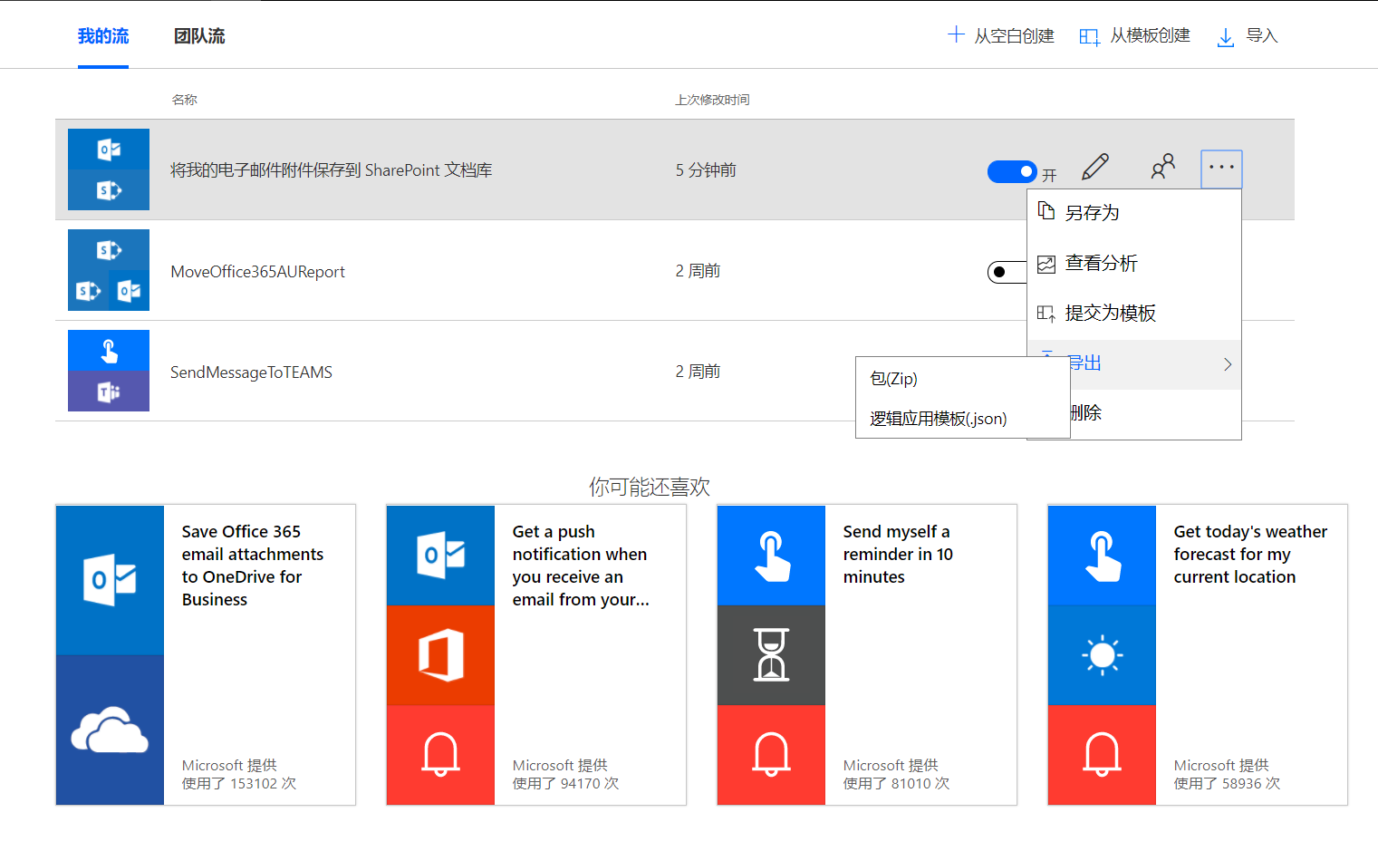Click the three-dots more options button
This screenshot has height=851, width=1378.
(x=1221, y=169)
